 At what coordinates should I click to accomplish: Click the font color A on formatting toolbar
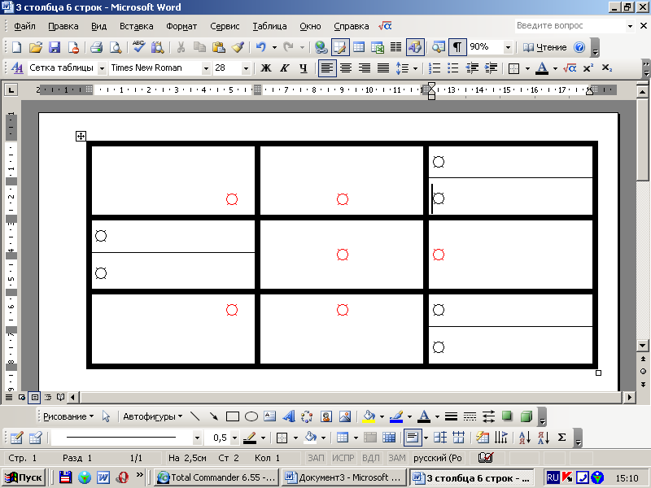click(x=542, y=68)
